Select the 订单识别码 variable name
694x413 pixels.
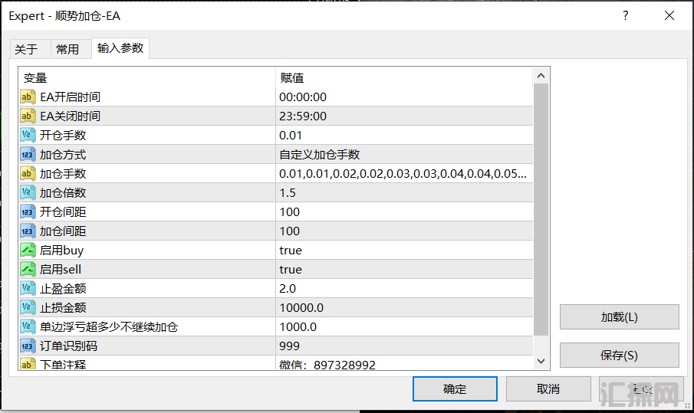pos(68,346)
